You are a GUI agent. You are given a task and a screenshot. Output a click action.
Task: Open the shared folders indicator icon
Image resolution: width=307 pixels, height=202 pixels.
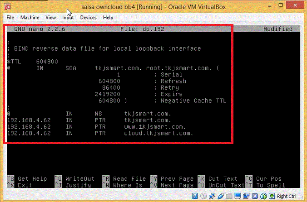click(229, 196)
